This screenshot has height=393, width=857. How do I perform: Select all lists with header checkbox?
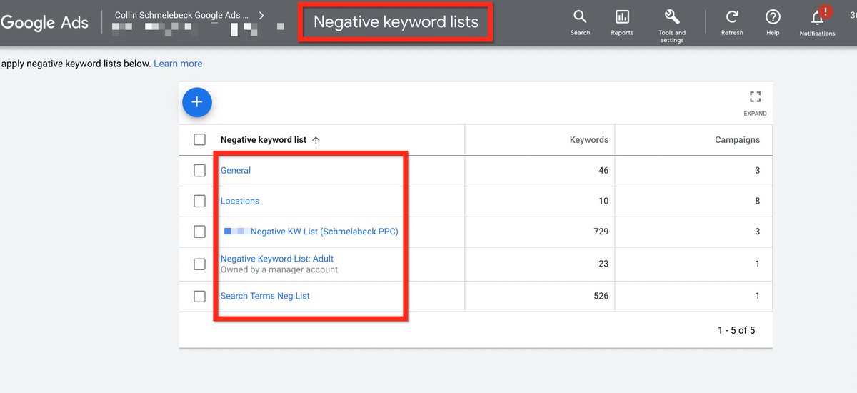pos(200,139)
